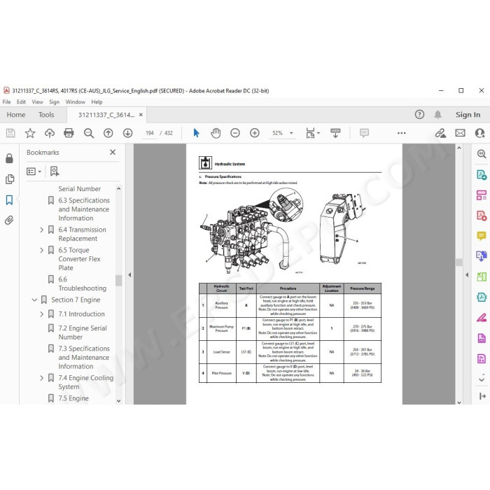
Task: Open the Help menu
Action: point(97,102)
